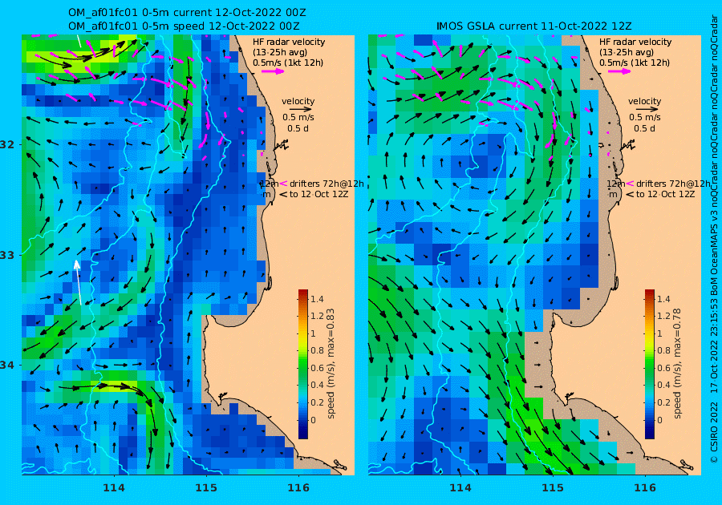The height and width of the screenshot is (505, 722).
Task: Click the magenta drifter marker beside '12m' in right map
Action: pyautogui.click(x=630, y=184)
